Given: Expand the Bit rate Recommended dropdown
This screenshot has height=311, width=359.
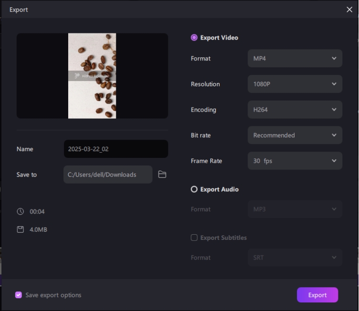Looking at the screenshot, I should pos(295,135).
